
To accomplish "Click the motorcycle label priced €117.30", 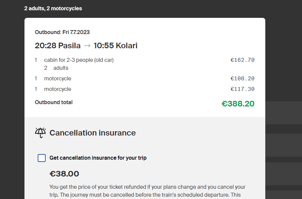I will [x=58, y=89].
